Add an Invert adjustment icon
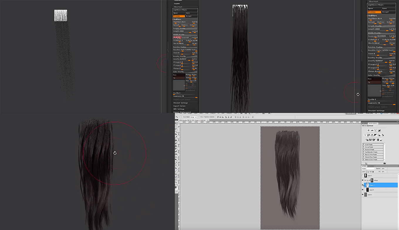 point(367,140)
